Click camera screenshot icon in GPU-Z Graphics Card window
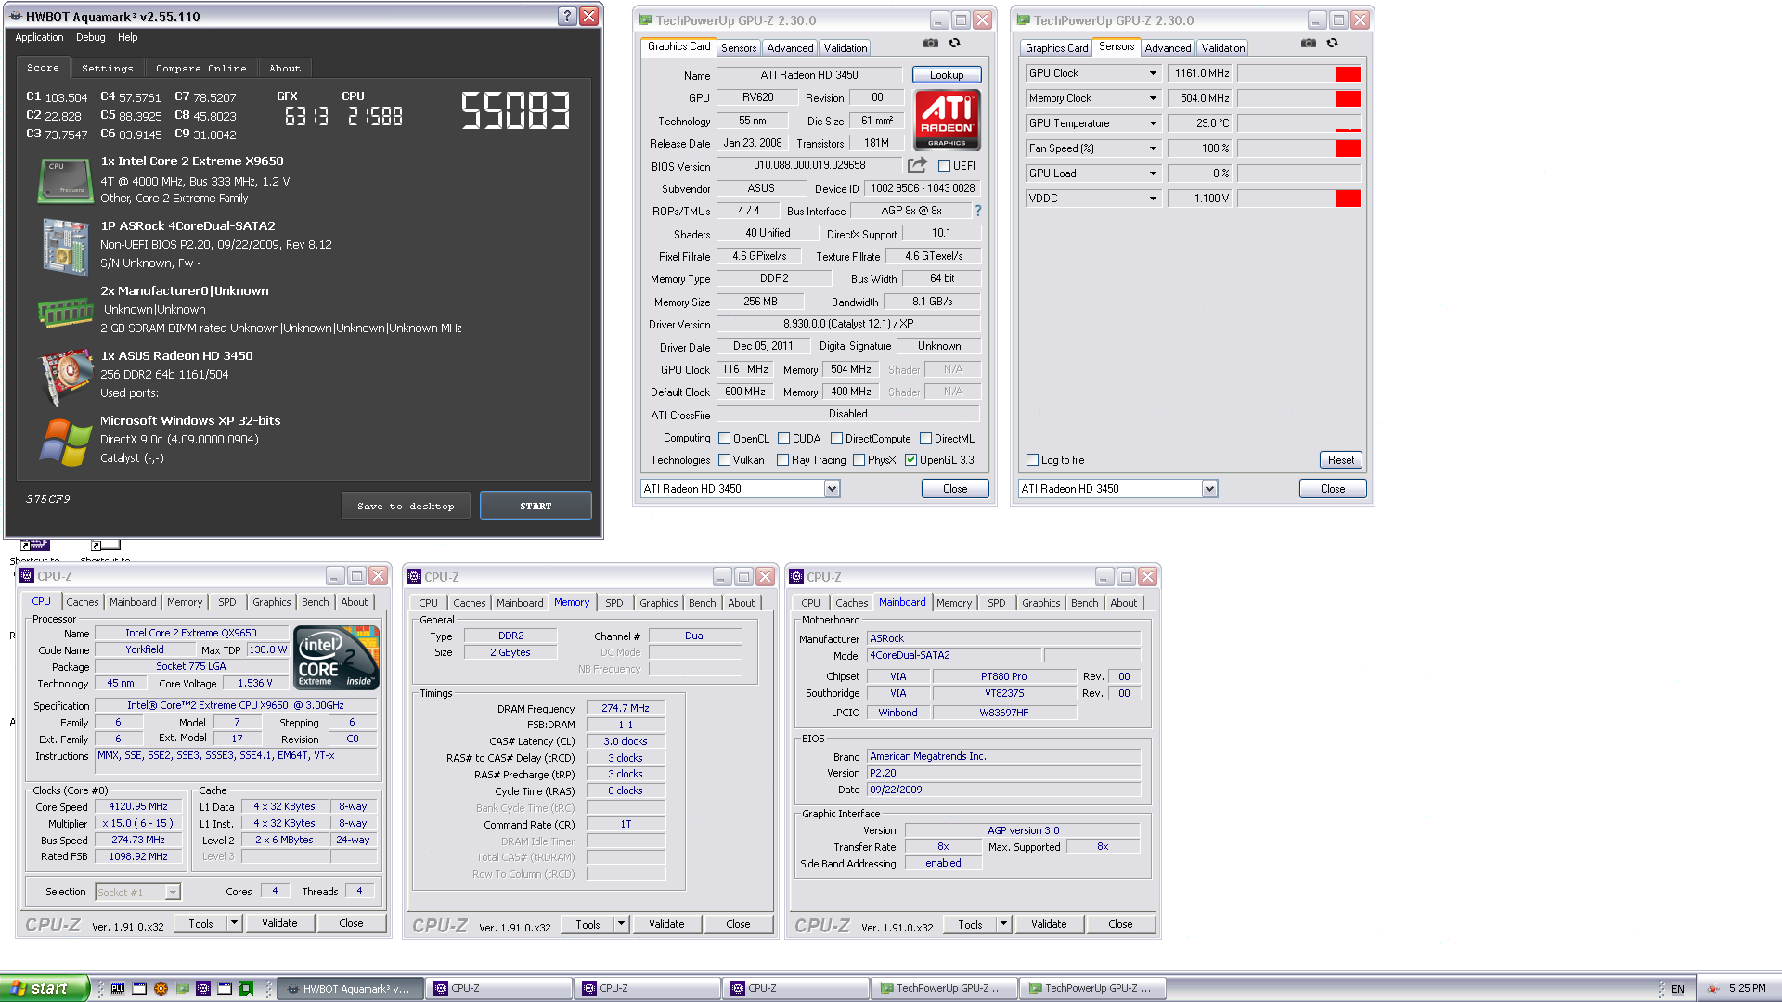1782x1002 pixels. pos(931,43)
